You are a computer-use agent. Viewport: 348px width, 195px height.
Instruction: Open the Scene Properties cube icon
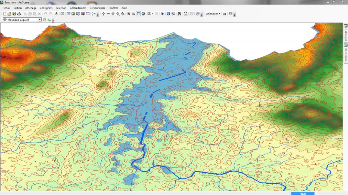click(x=198, y=14)
